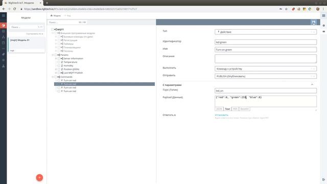The height and width of the screenshot is (184, 327).
Task: Select the Humidity parameter row
Action: pyautogui.click(x=68, y=65)
